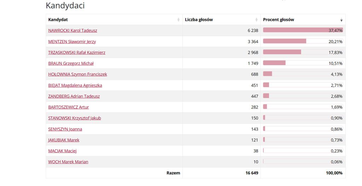Open BIEJAT Magdalena Agnieszka link

[75, 85]
